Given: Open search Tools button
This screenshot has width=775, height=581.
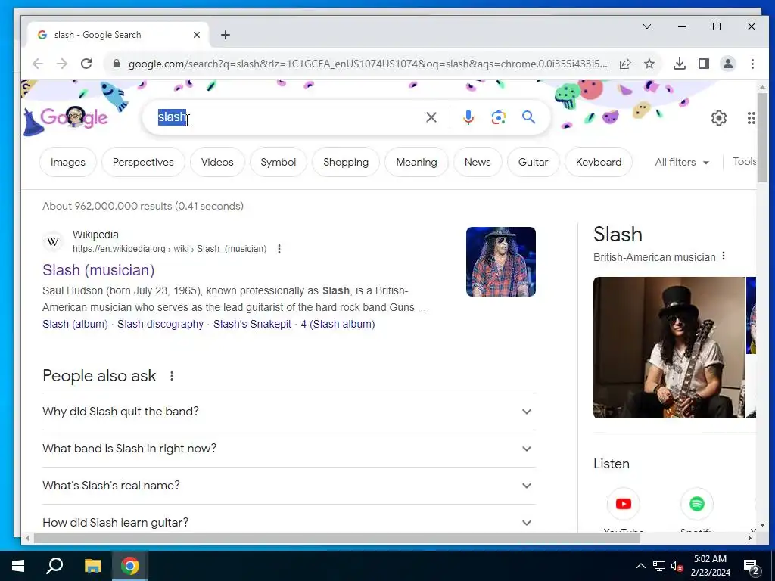Looking at the screenshot, I should [745, 162].
